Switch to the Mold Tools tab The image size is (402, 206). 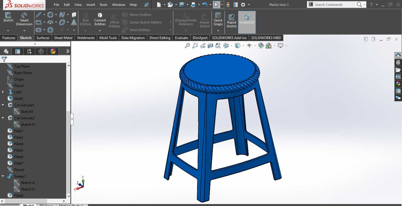108,38
